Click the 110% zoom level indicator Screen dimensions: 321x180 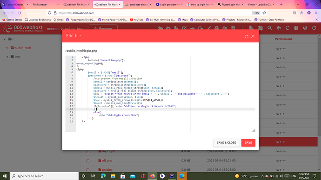(256, 13)
